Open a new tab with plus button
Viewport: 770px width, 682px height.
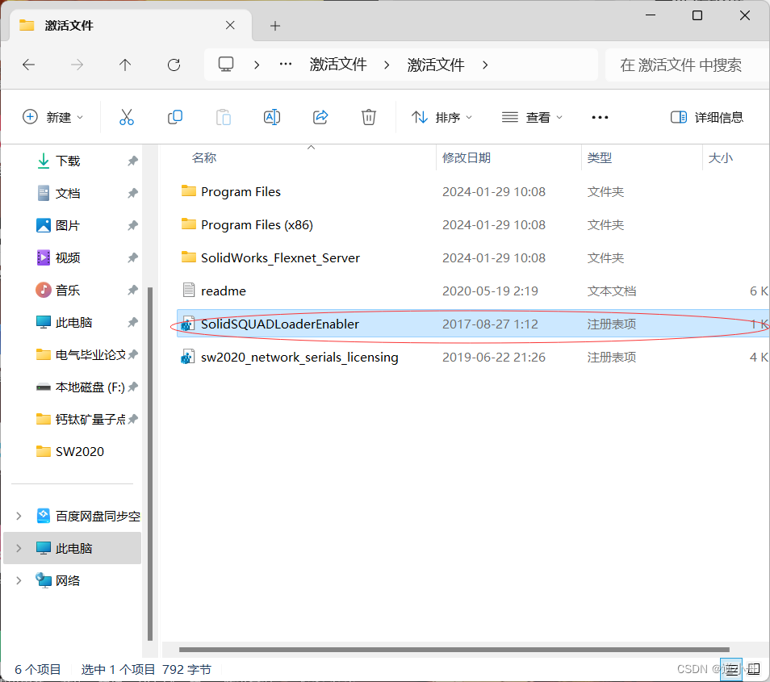(275, 26)
